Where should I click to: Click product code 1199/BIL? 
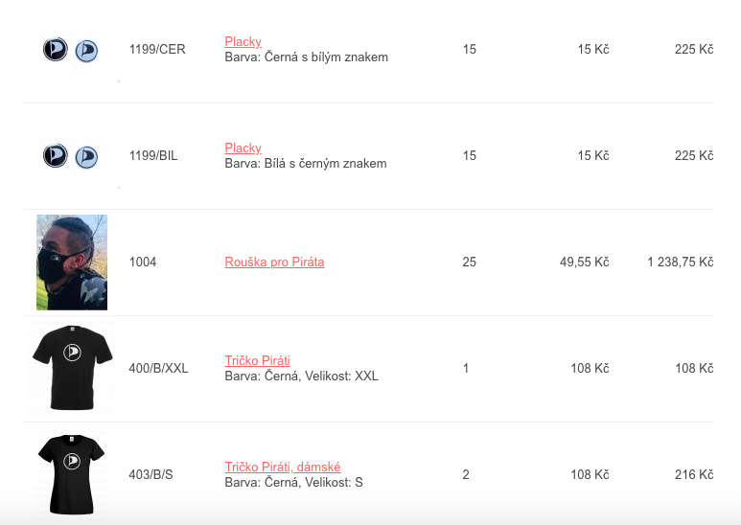(x=153, y=156)
